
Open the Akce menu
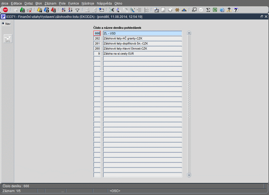(x=5, y=3)
